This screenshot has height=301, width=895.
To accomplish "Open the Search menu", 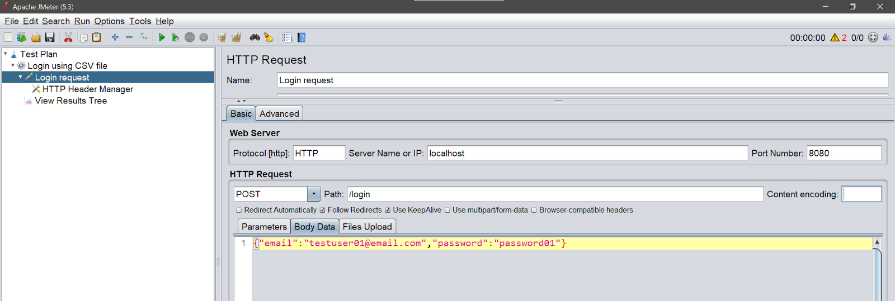I will click(56, 21).
